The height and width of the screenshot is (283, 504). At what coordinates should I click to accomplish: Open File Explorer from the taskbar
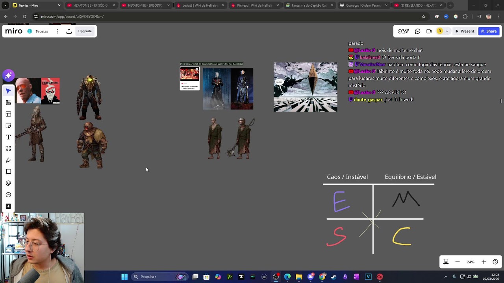(299, 277)
